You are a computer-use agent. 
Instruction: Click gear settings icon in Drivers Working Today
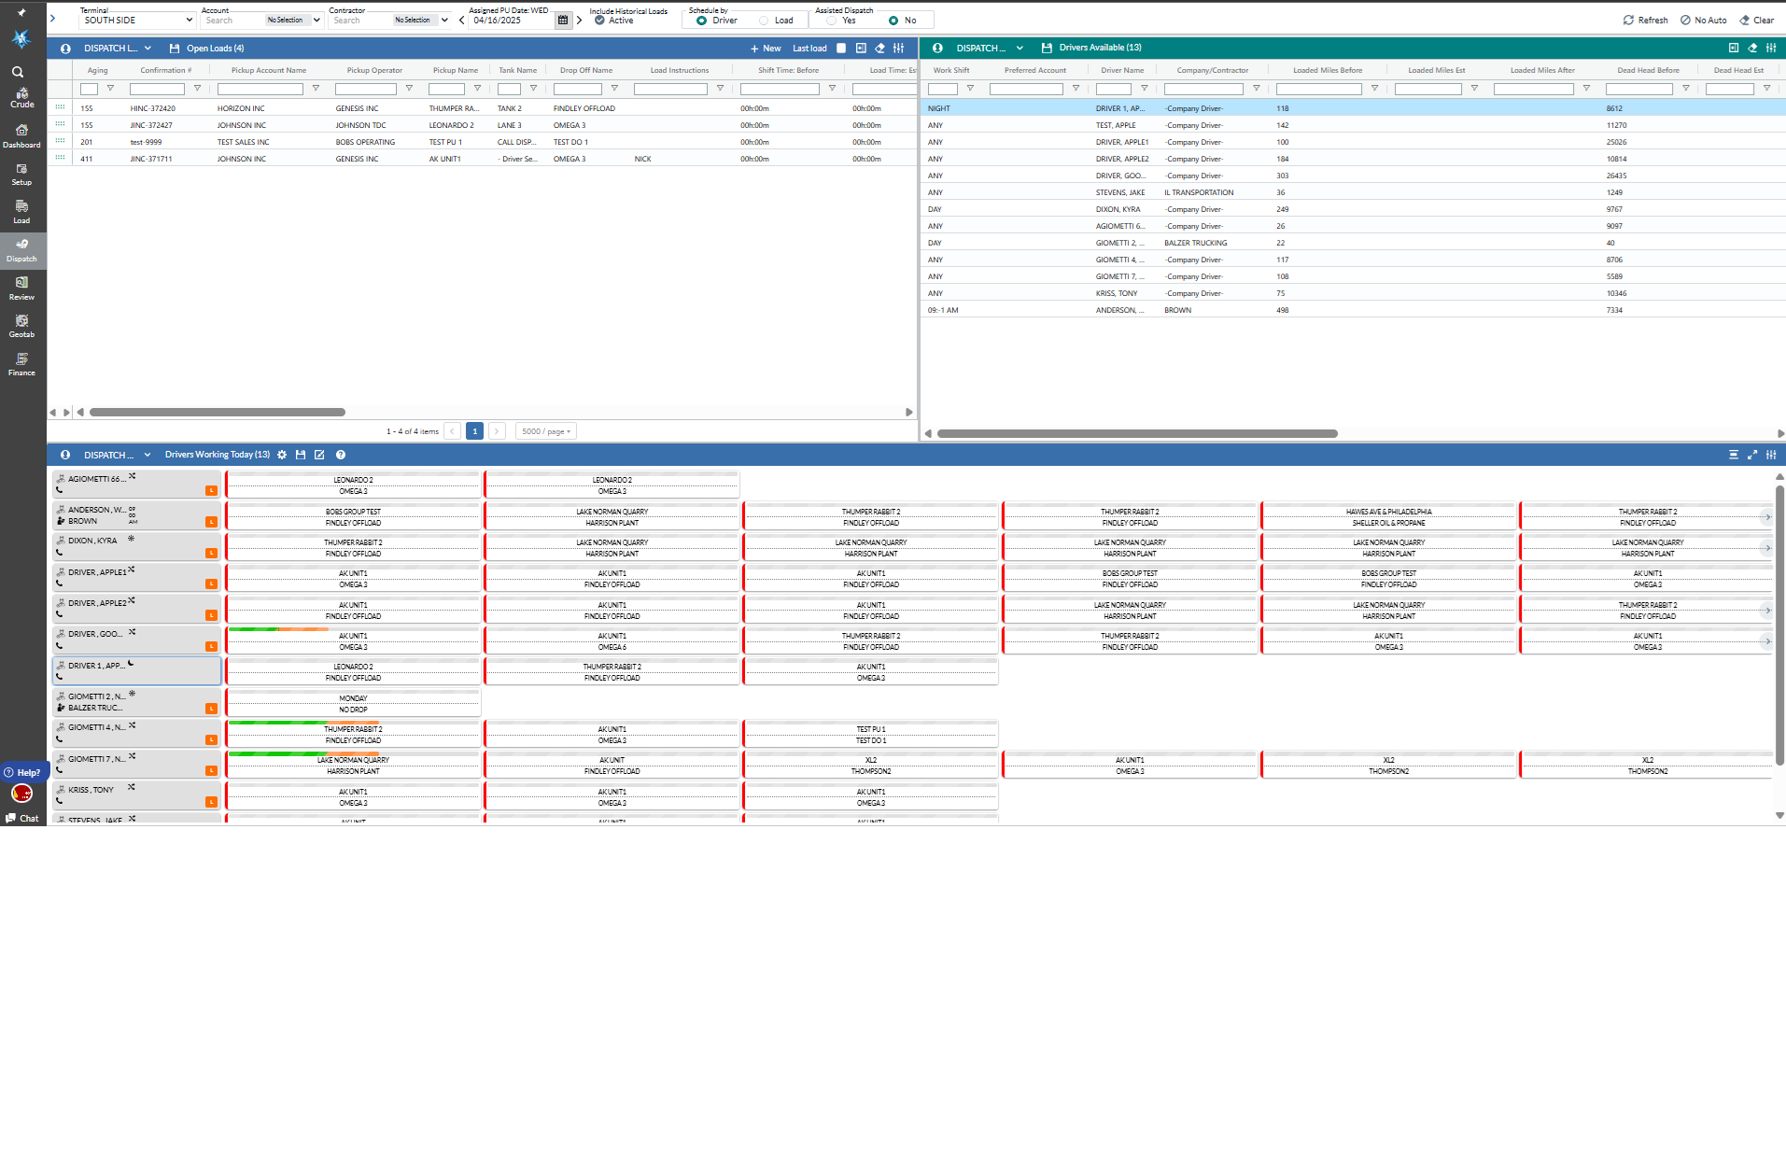pyautogui.click(x=282, y=455)
